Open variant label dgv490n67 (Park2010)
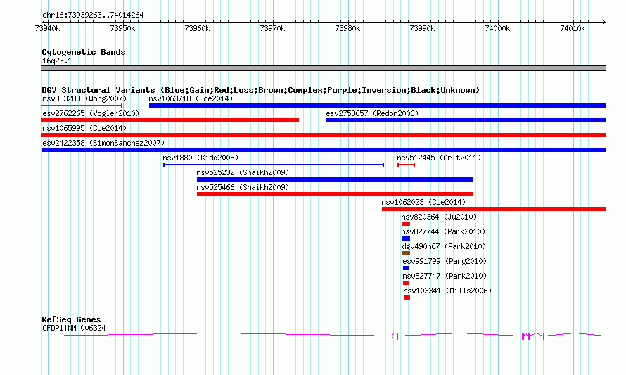This screenshot has height=375, width=626. 444,246
